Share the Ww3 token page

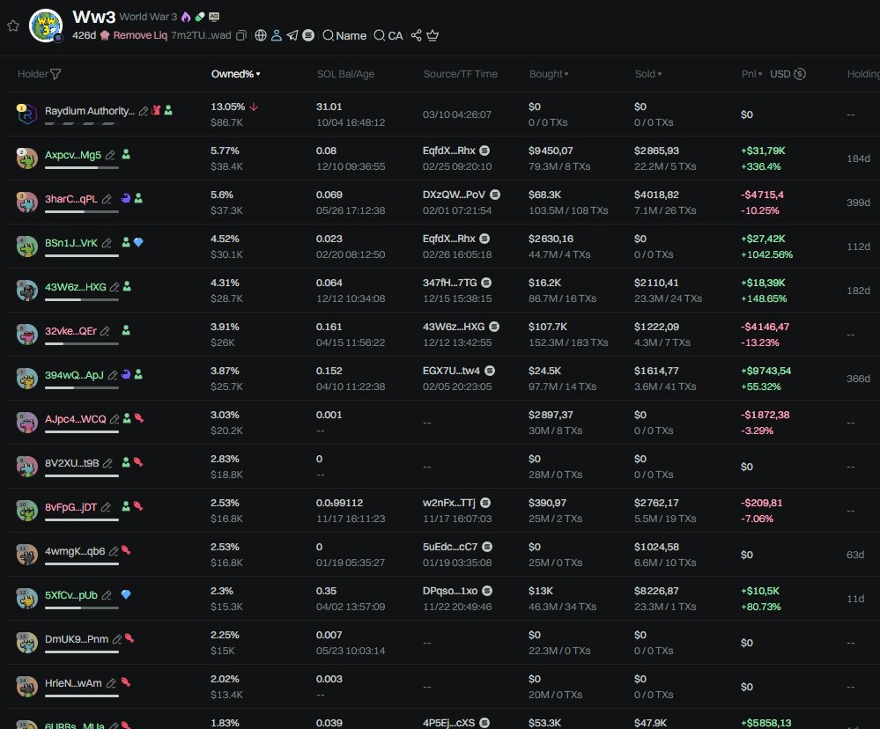pos(416,35)
